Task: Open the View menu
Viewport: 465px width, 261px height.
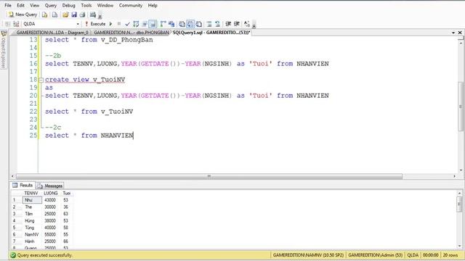Action: (34, 5)
